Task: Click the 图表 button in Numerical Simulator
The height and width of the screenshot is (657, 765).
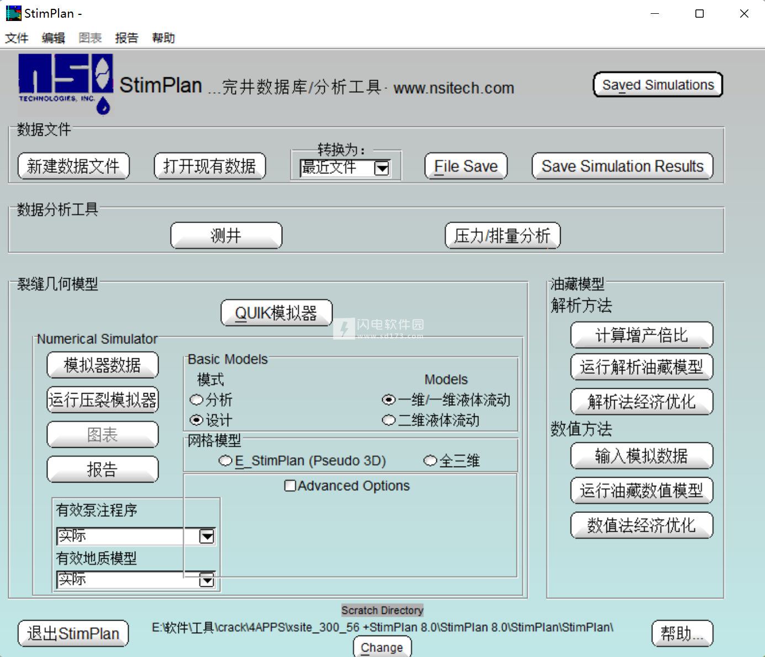Action: tap(103, 435)
